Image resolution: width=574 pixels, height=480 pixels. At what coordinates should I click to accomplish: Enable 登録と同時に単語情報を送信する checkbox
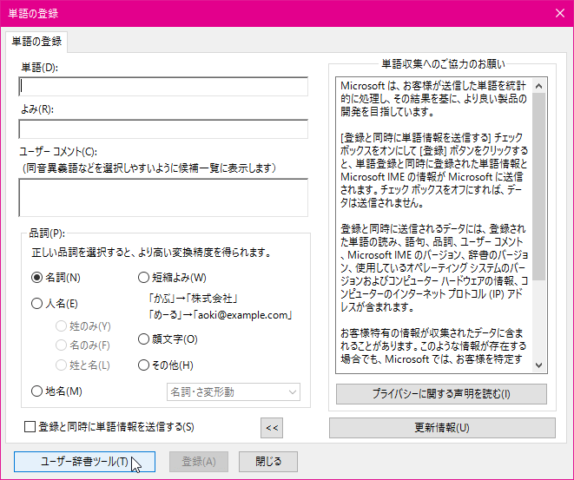coord(30,426)
